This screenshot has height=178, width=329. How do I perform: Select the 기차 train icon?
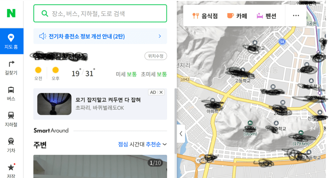point(11,145)
